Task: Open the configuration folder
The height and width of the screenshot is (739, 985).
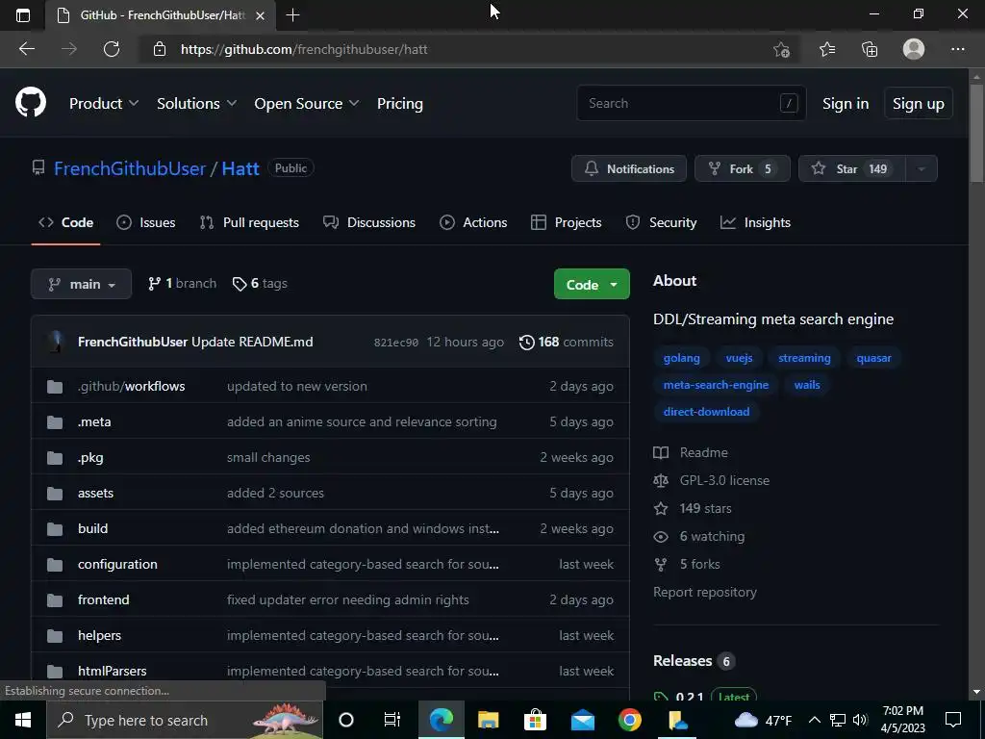Action: 117,564
